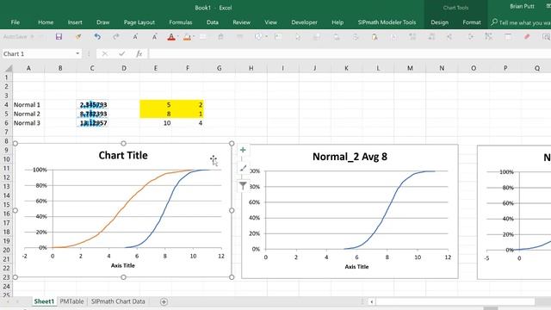Apply the orange Fill Color bucket icon
This screenshot has height=310, width=551.
pos(187,37)
